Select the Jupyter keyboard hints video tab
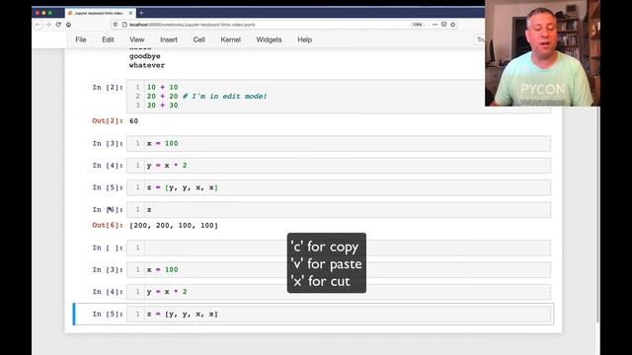The width and height of the screenshot is (632, 355). [100, 13]
